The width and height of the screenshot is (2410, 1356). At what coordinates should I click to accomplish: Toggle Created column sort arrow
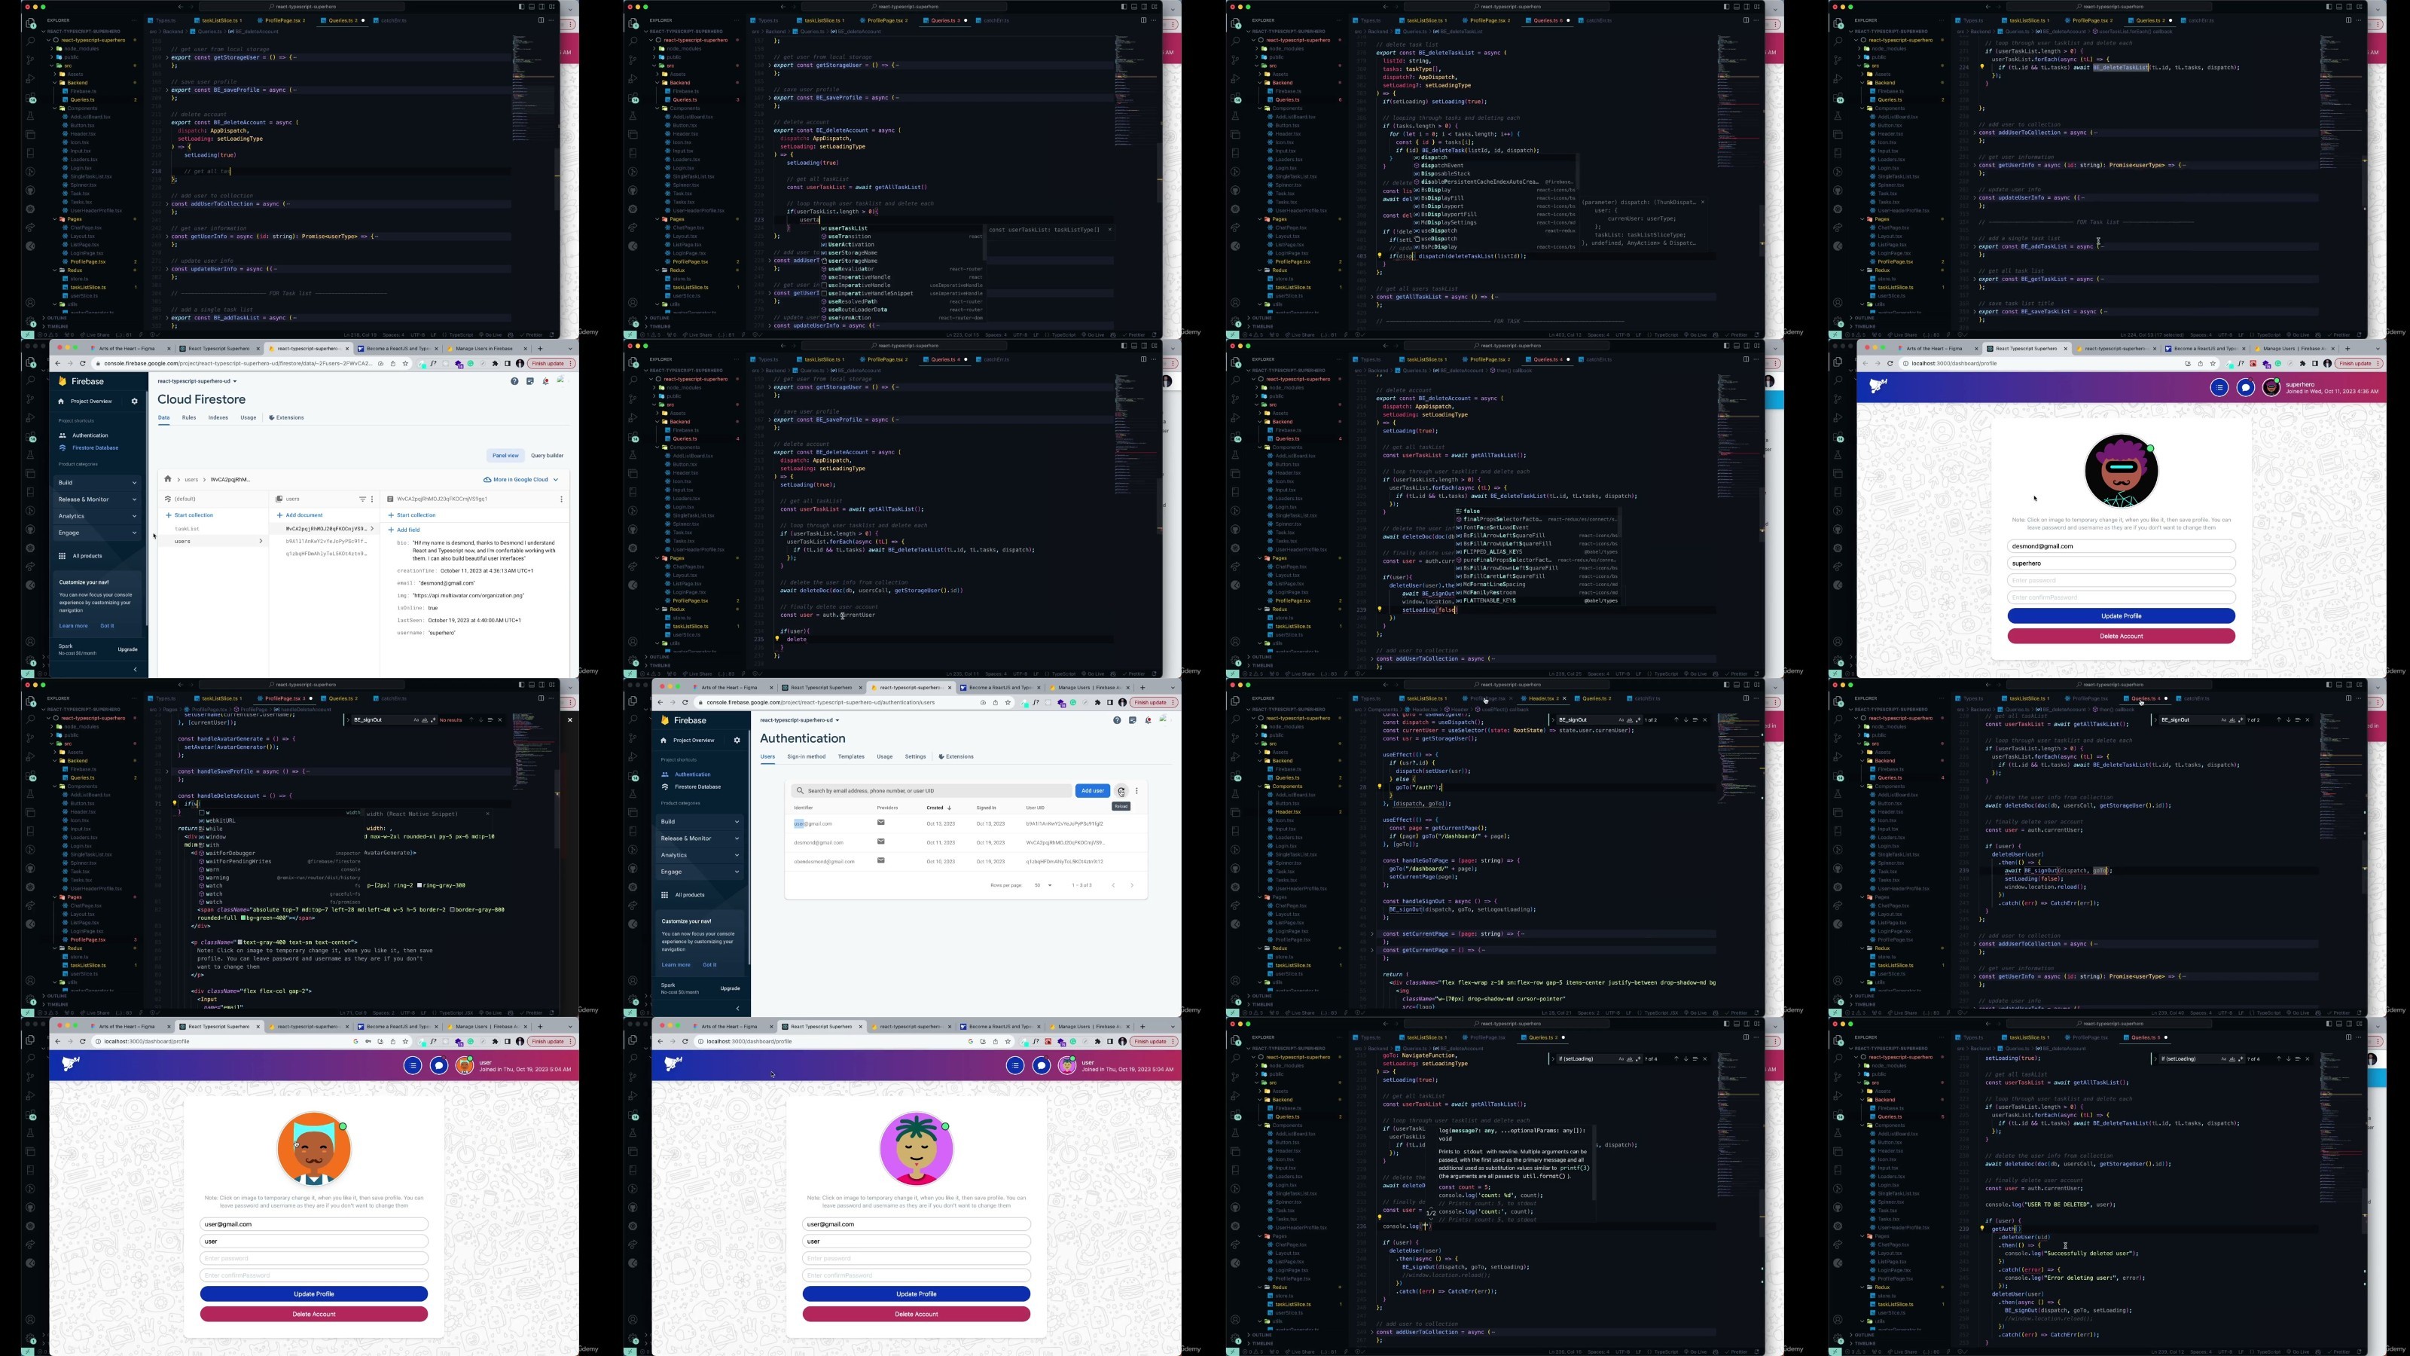click(x=949, y=808)
